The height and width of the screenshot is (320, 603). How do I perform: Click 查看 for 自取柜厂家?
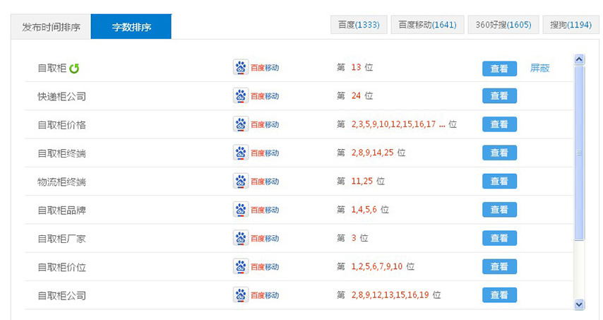(499, 238)
